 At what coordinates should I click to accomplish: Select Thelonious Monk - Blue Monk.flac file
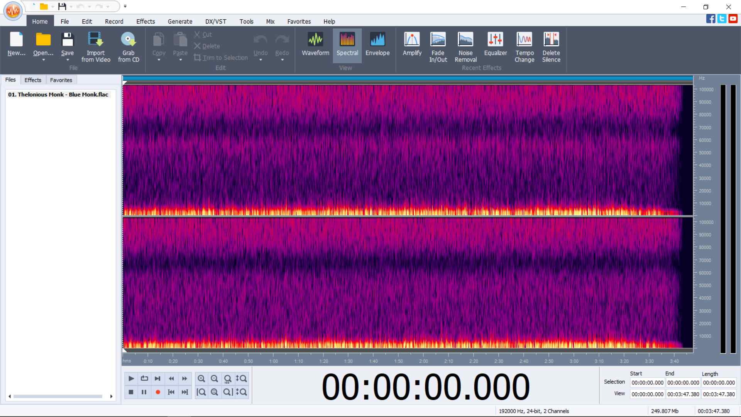pyautogui.click(x=58, y=95)
